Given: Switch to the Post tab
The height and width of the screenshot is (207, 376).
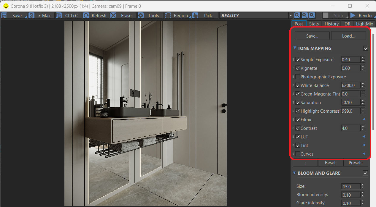Looking at the screenshot, I should pyautogui.click(x=299, y=24).
